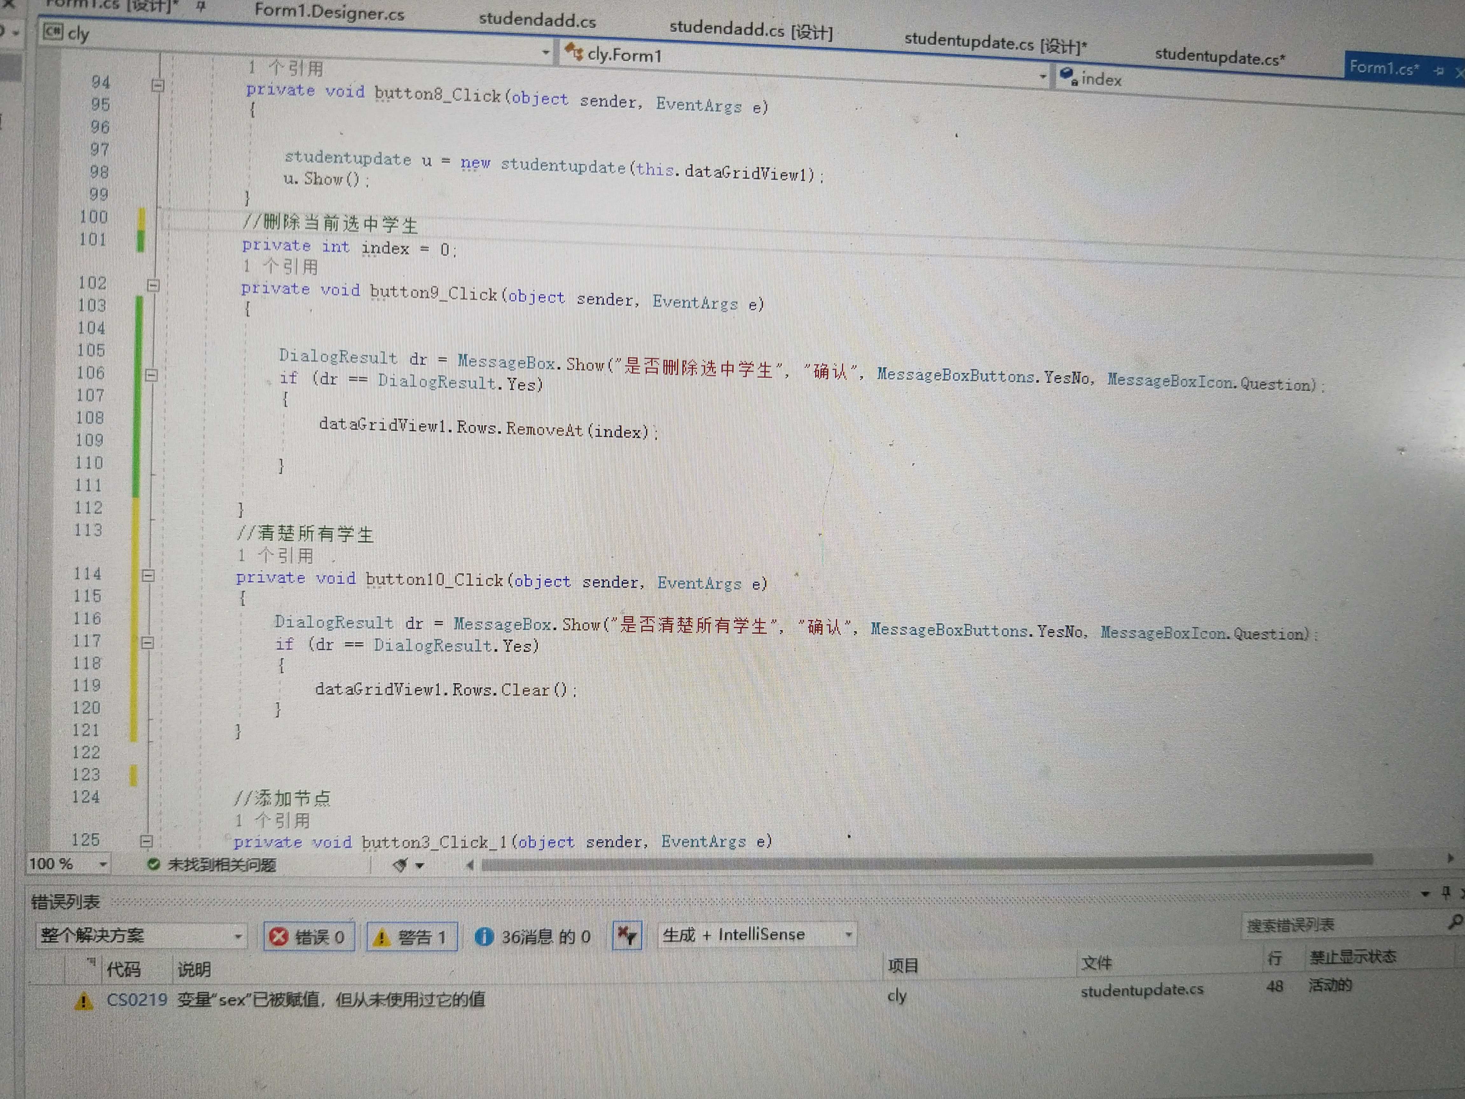Viewport: 1465px width, 1099px height.
Task: Click the category icon column header
Action: pyautogui.click(x=91, y=962)
